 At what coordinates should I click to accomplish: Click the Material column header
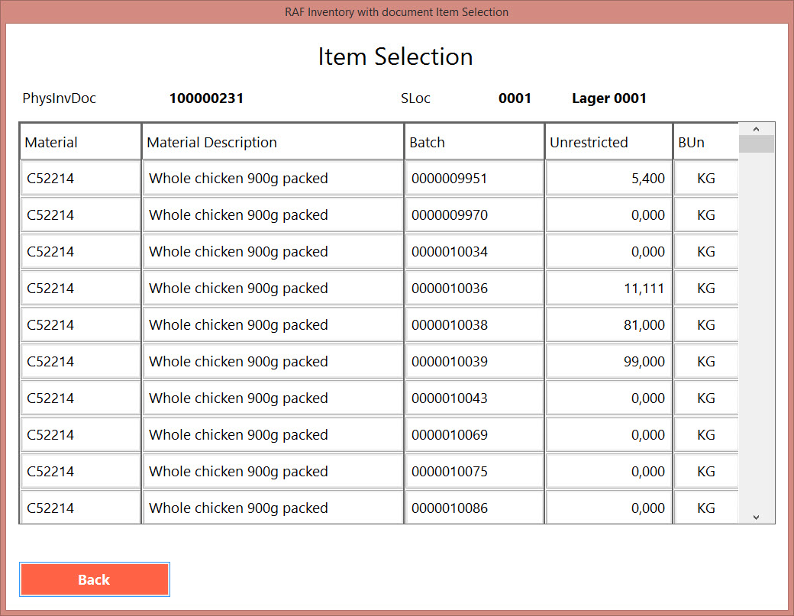[80, 142]
